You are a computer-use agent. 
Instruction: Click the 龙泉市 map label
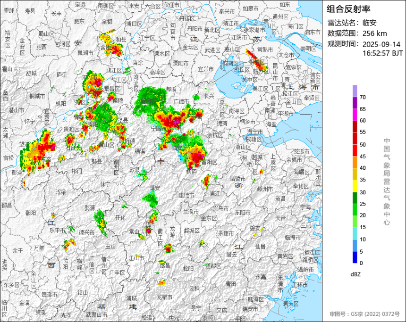[x=164, y=297]
